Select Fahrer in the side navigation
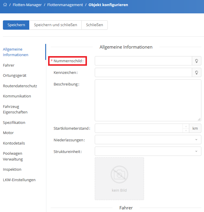Screen dimensions: 204x212 click(9, 65)
